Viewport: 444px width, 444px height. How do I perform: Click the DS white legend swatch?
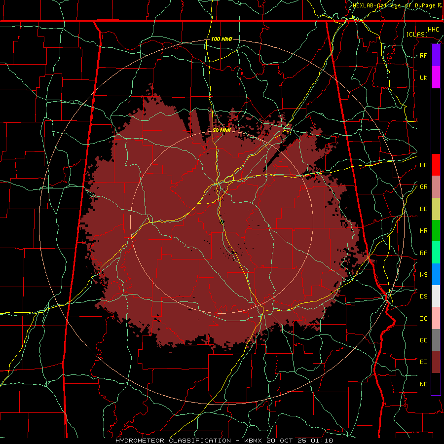tap(436, 296)
